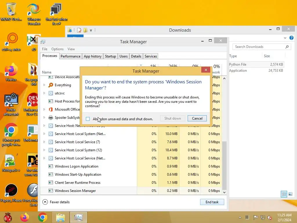Click the Microsoft Office icon in process list

point(50,109)
